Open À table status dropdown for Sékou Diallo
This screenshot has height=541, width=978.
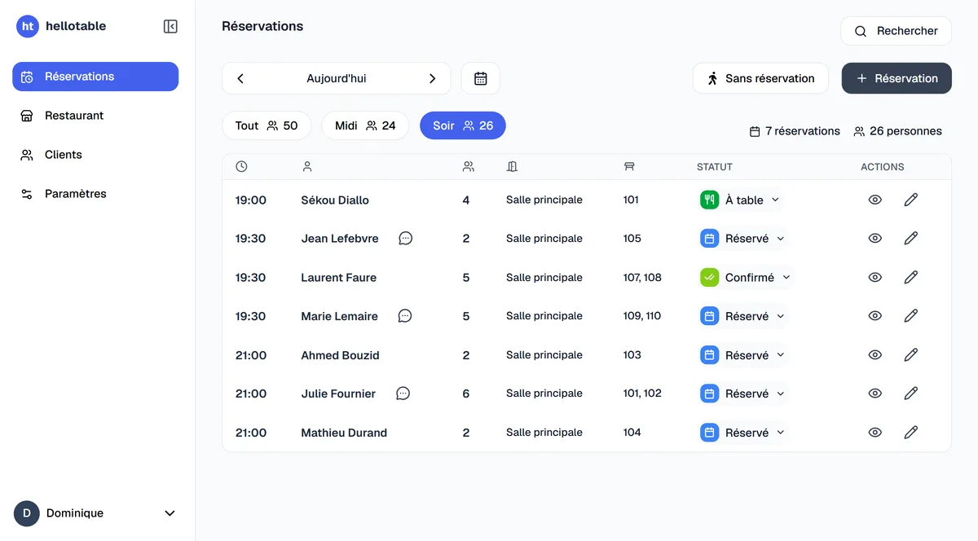741,200
